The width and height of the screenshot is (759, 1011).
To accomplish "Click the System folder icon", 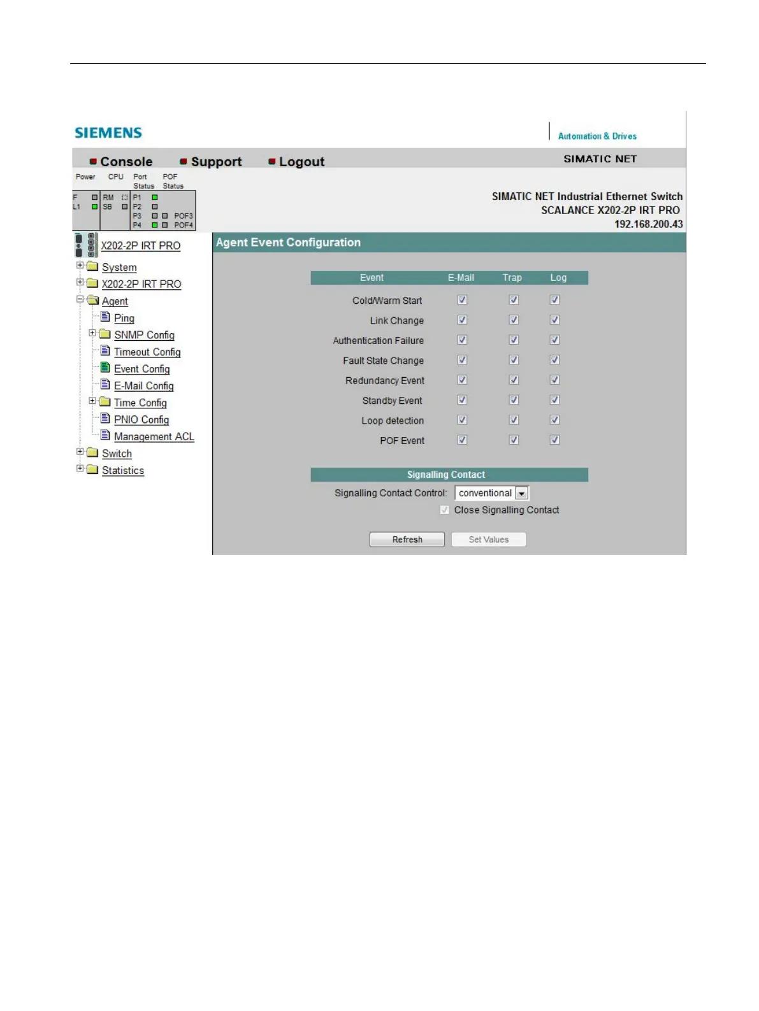I will [92, 266].
